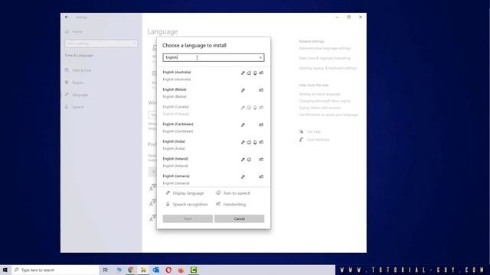Clear the language search box text

coord(260,57)
